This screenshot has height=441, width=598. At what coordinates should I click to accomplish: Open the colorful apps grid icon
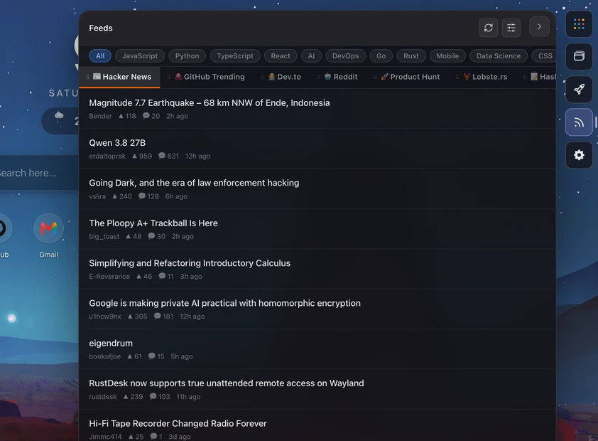[x=579, y=24]
